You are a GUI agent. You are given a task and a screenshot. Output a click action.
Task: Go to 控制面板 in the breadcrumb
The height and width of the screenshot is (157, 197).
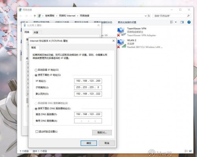(50, 16)
